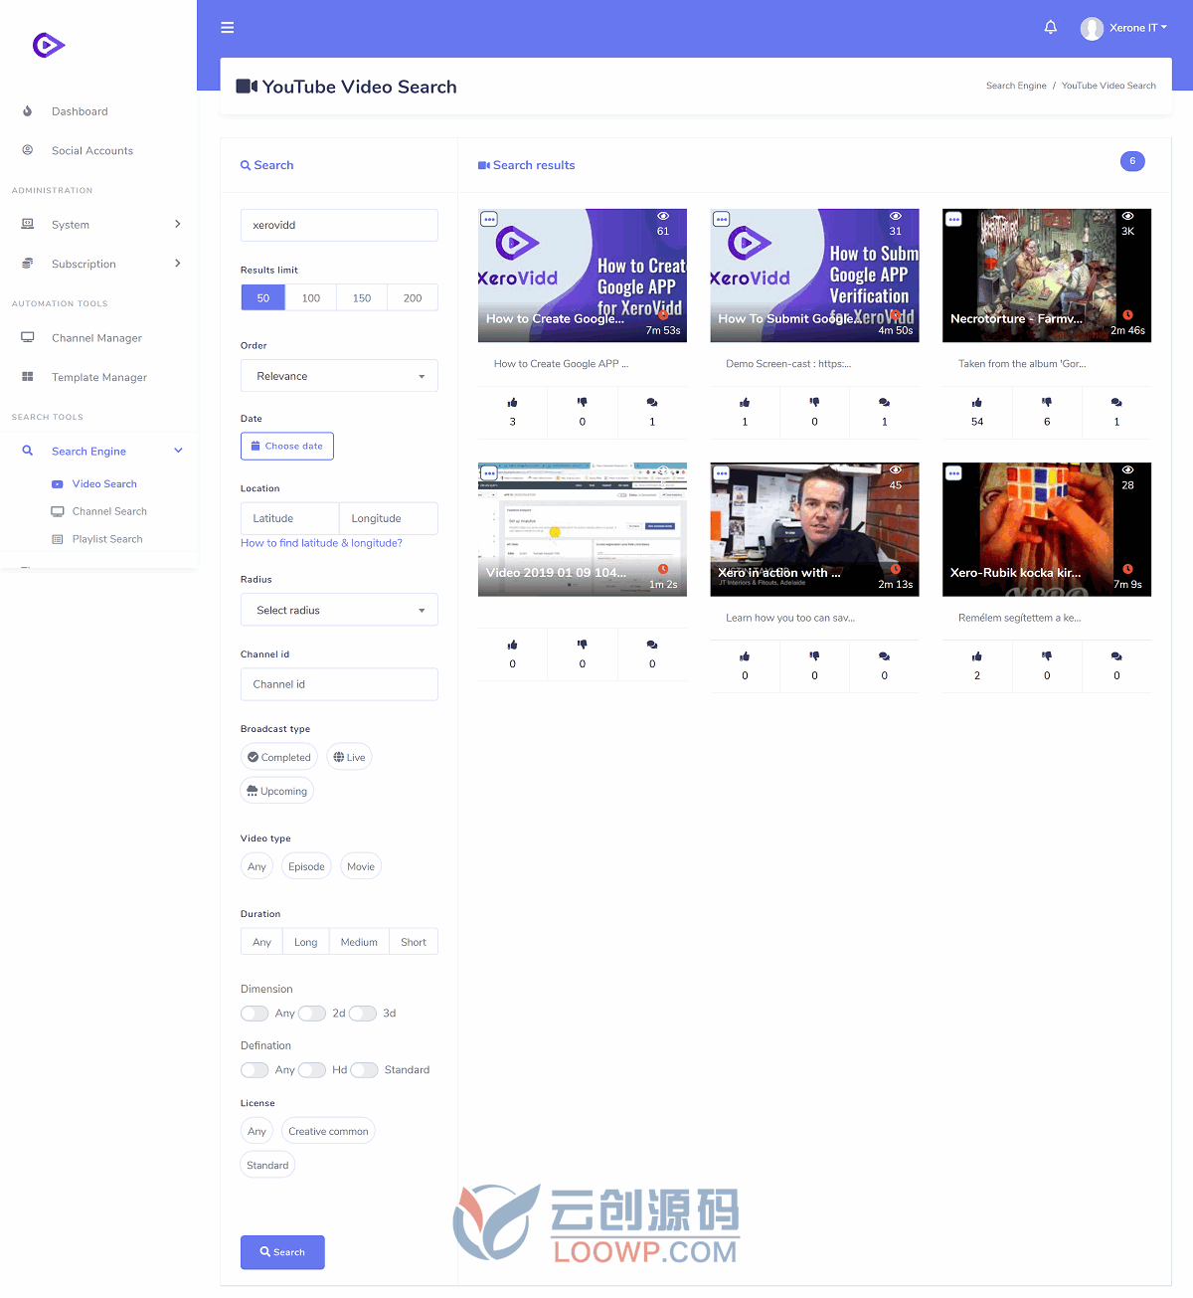
Task: Toggle the Dimension 3d switch
Action: pyautogui.click(x=363, y=1014)
